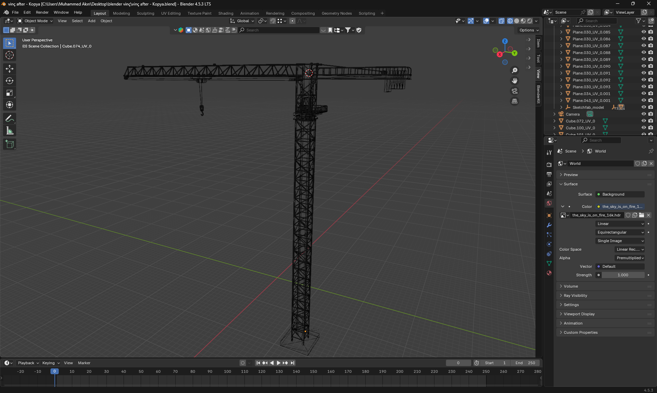
Task: Click the viewport navigation gizmo Z axis
Action: tap(505, 41)
